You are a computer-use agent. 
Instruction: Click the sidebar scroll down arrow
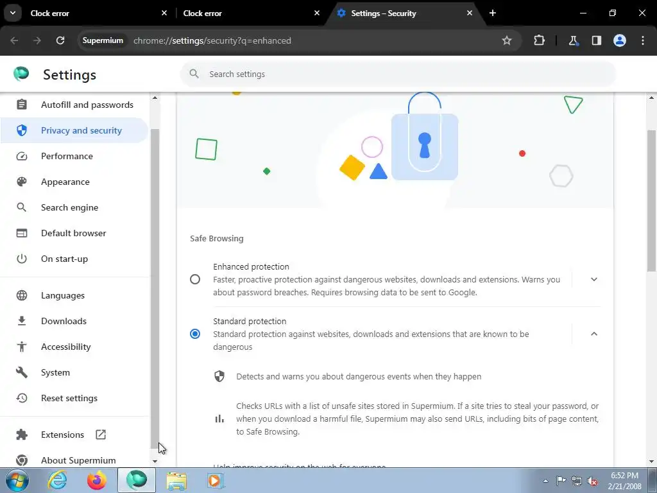coord(155,461)
